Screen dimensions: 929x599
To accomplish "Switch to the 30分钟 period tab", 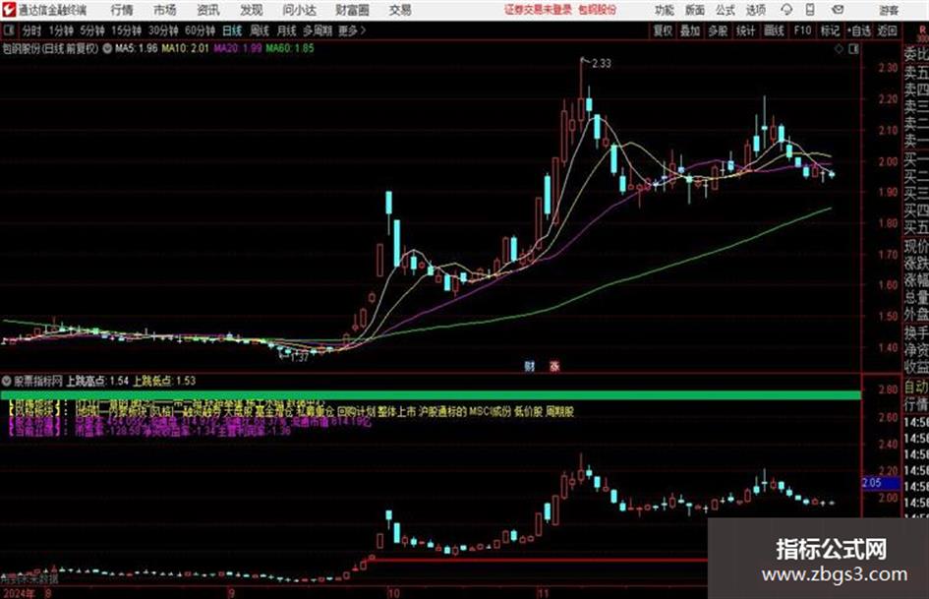I will coord(163,30).
